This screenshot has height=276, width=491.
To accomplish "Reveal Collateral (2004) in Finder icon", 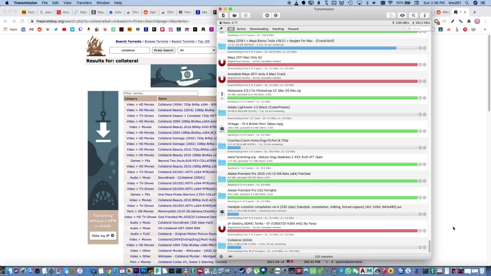I will tap(425, 247).
